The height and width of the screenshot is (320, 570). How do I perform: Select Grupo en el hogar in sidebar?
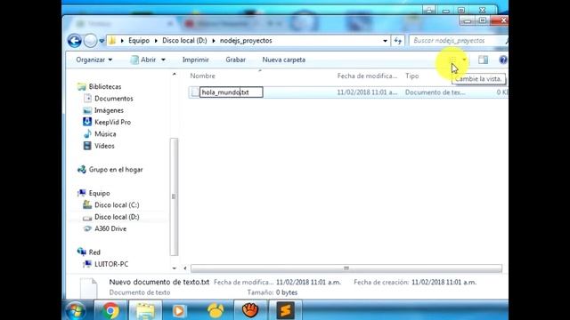(x=116, y=170)
